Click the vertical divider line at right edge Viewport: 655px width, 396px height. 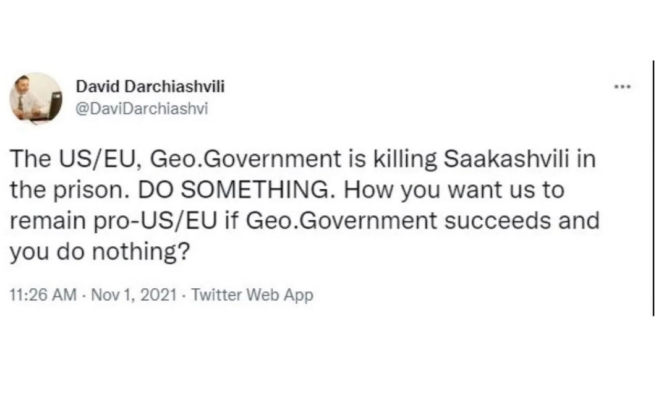(653, 188)
